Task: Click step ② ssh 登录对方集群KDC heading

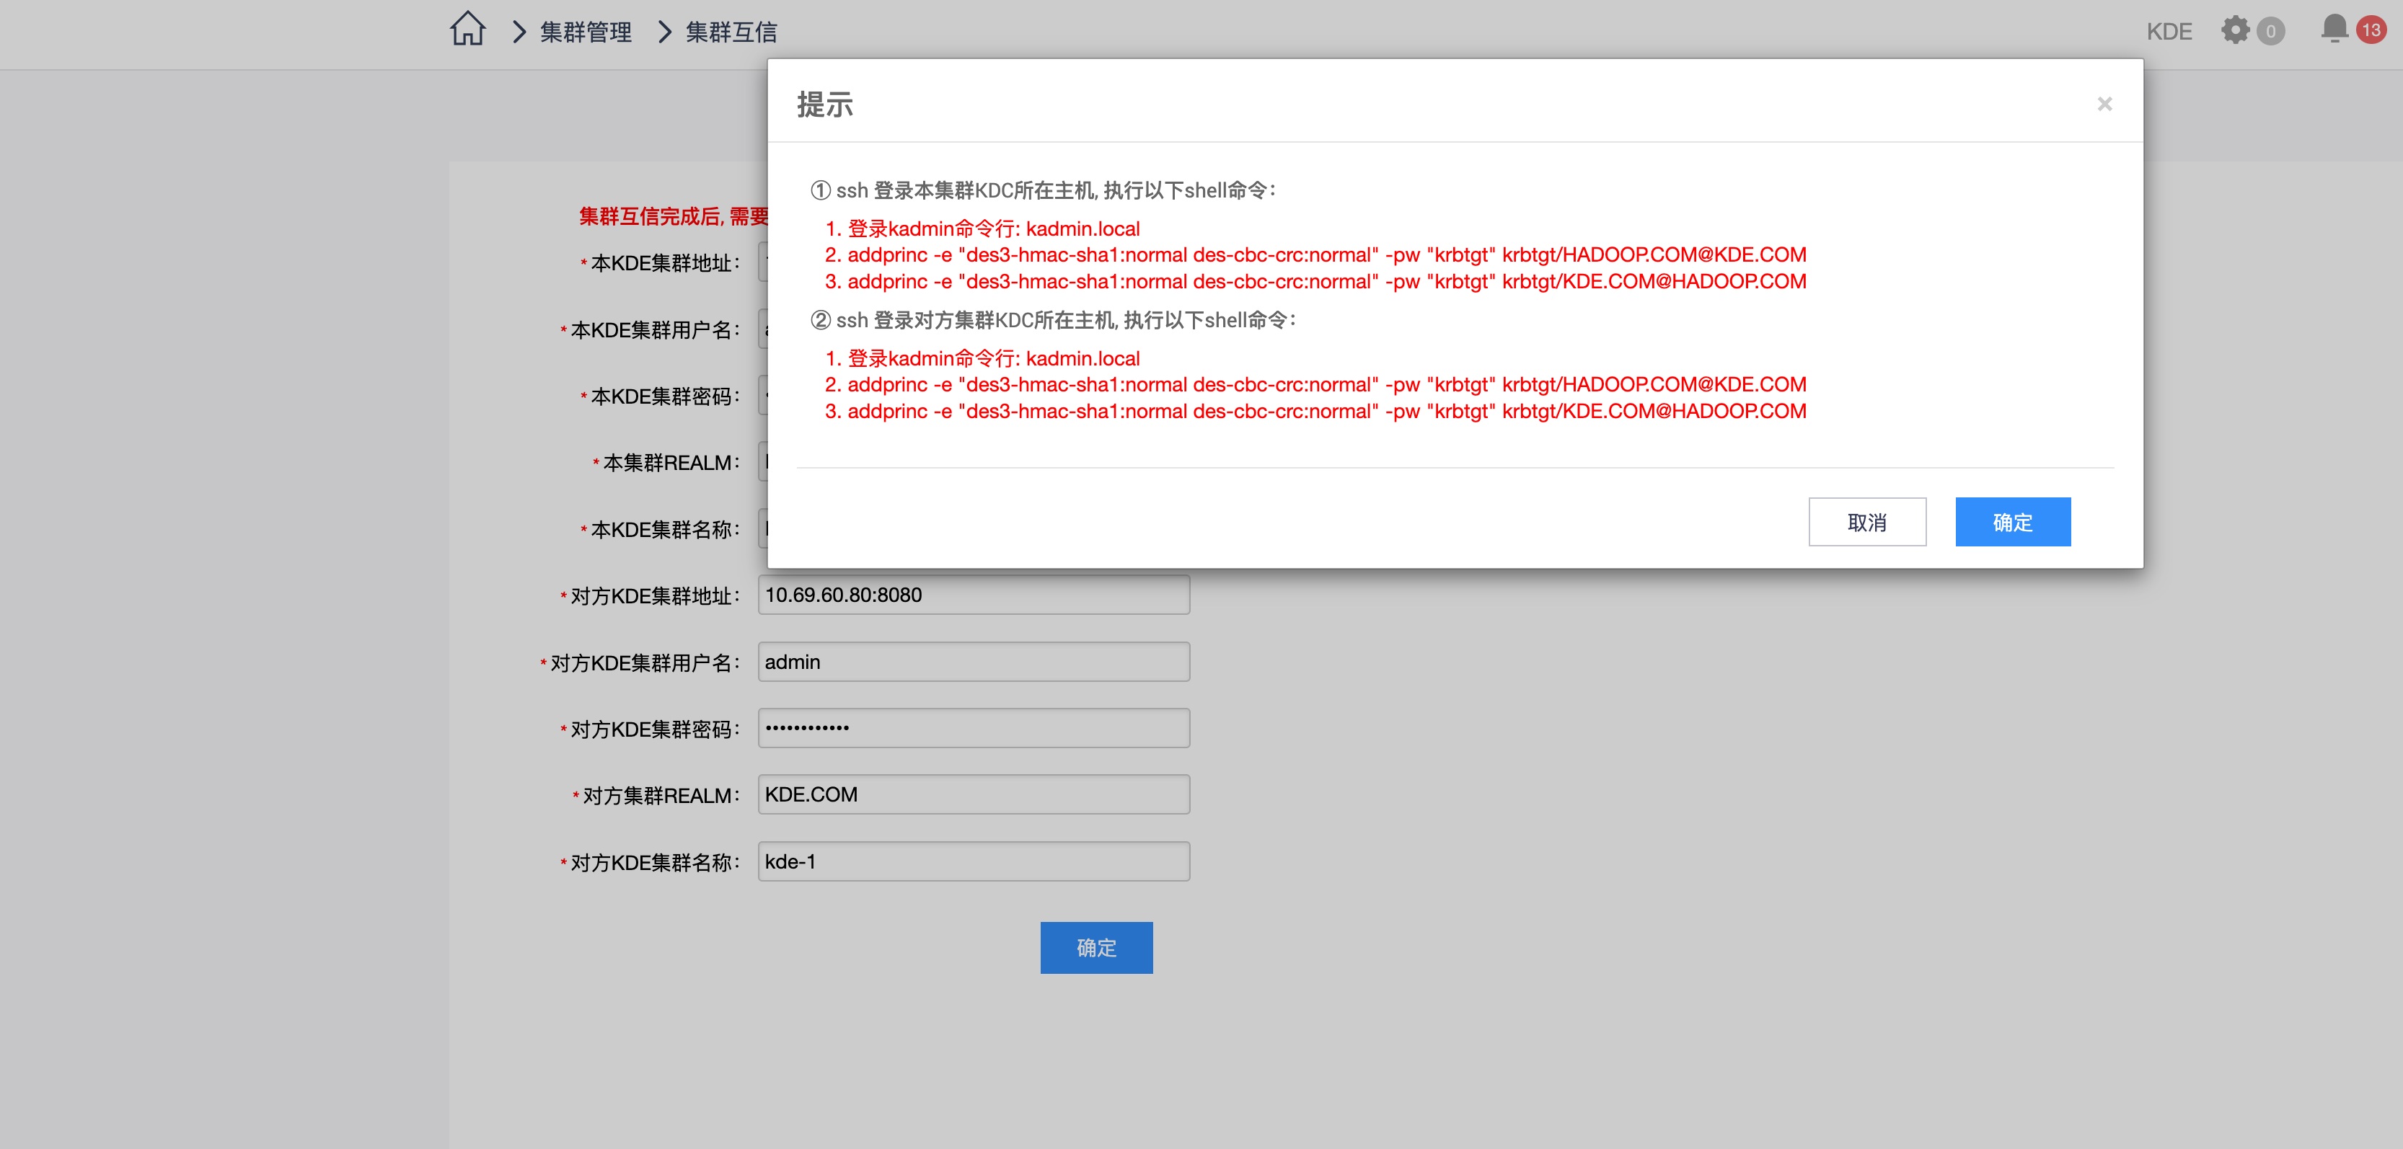Action: coord(1053,320)
